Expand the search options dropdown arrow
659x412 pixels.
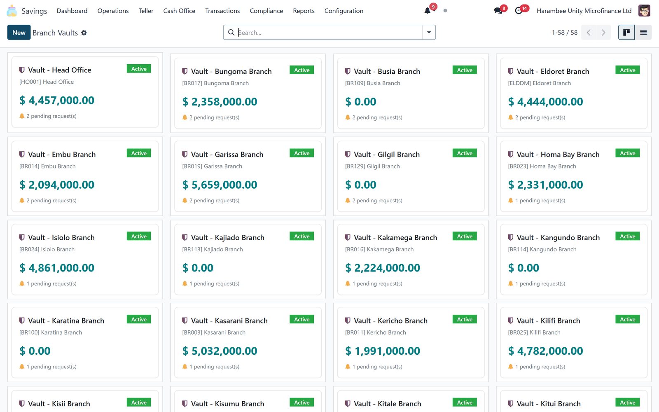[429, 33]
